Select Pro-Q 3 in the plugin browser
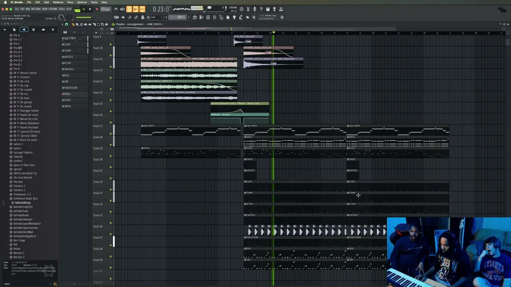 18,56
